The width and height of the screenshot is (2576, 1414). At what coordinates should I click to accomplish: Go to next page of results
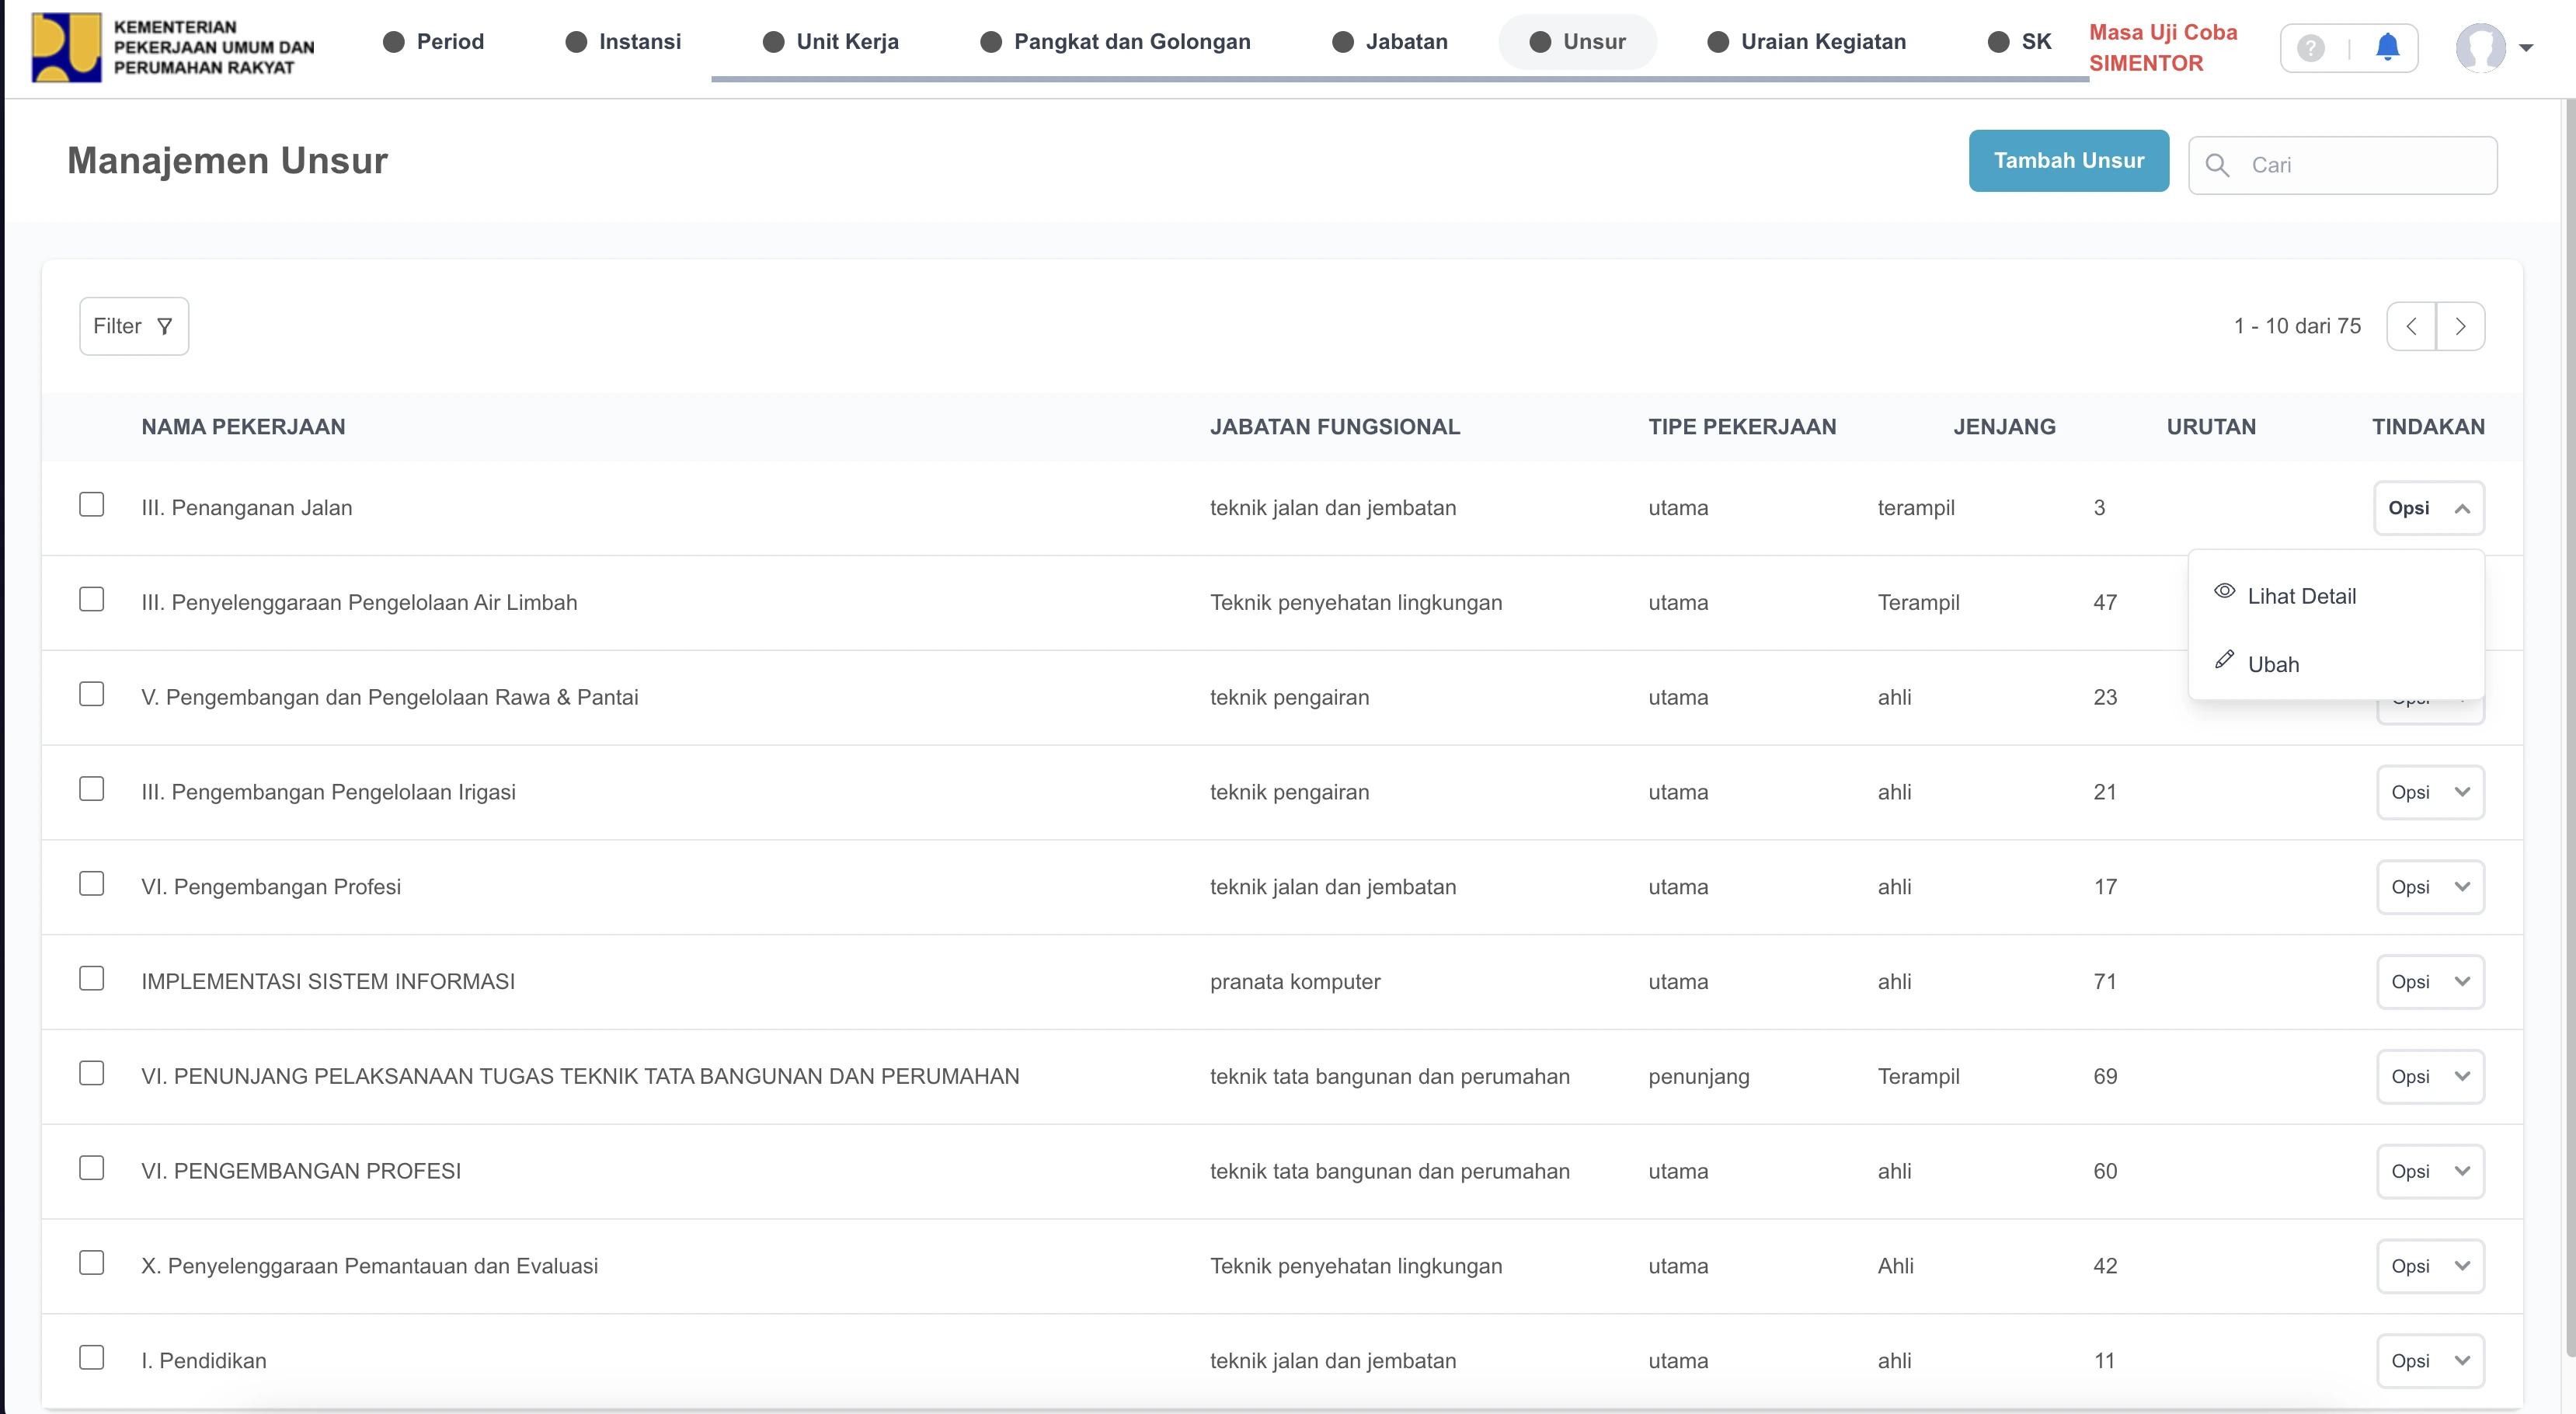coord(2460,326)
